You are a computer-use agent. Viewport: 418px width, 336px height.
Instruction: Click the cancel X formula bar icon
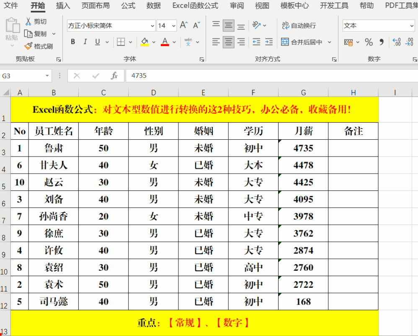77,76
